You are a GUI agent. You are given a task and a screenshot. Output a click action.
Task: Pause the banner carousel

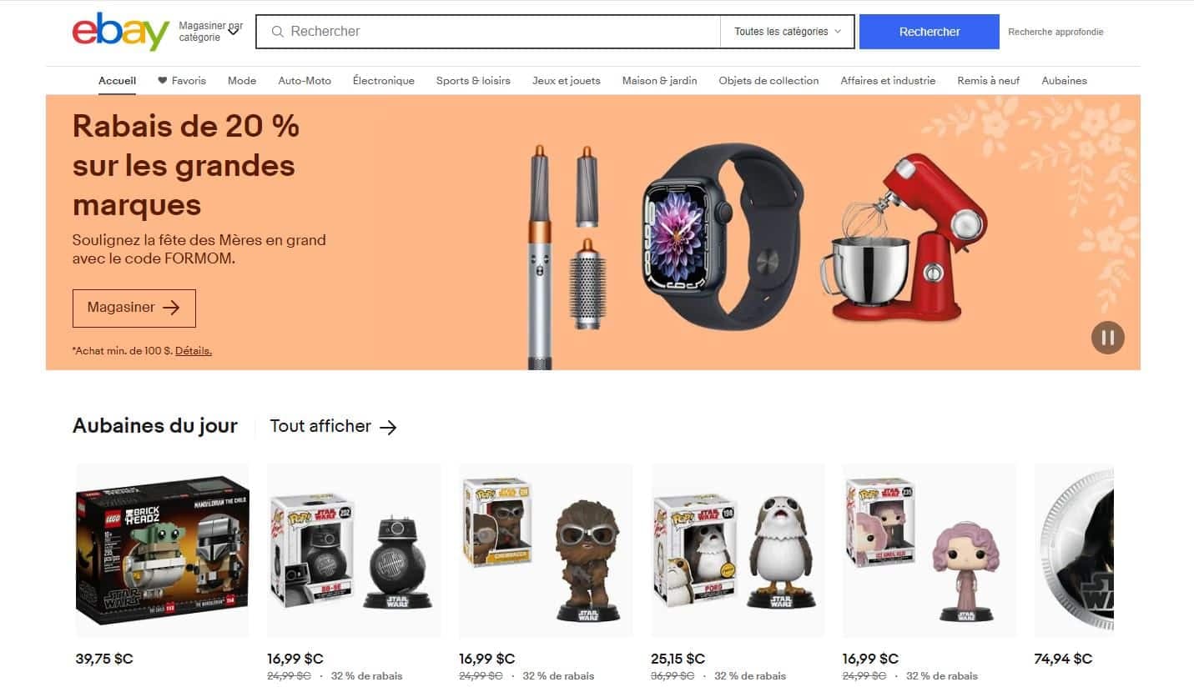[x=1108, y=338]
